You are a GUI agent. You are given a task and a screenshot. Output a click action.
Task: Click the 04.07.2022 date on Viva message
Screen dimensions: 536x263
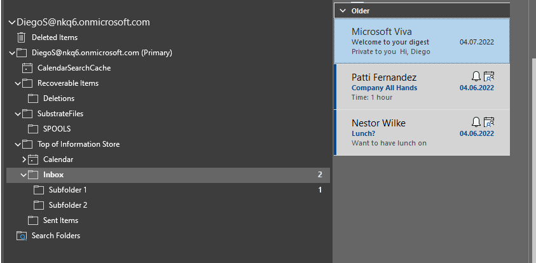tap(476, 43)
